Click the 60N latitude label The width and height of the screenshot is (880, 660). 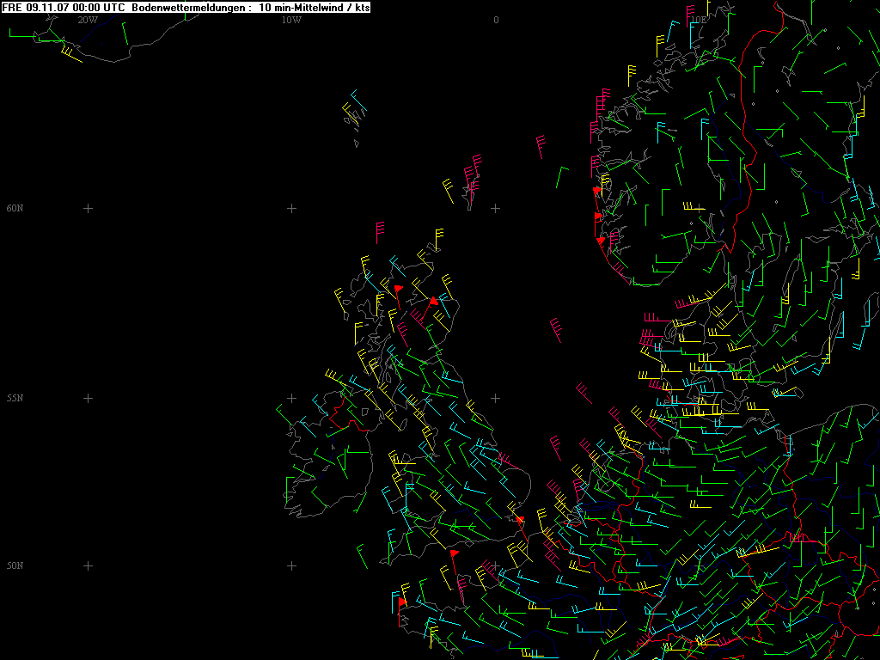(15, 208)
